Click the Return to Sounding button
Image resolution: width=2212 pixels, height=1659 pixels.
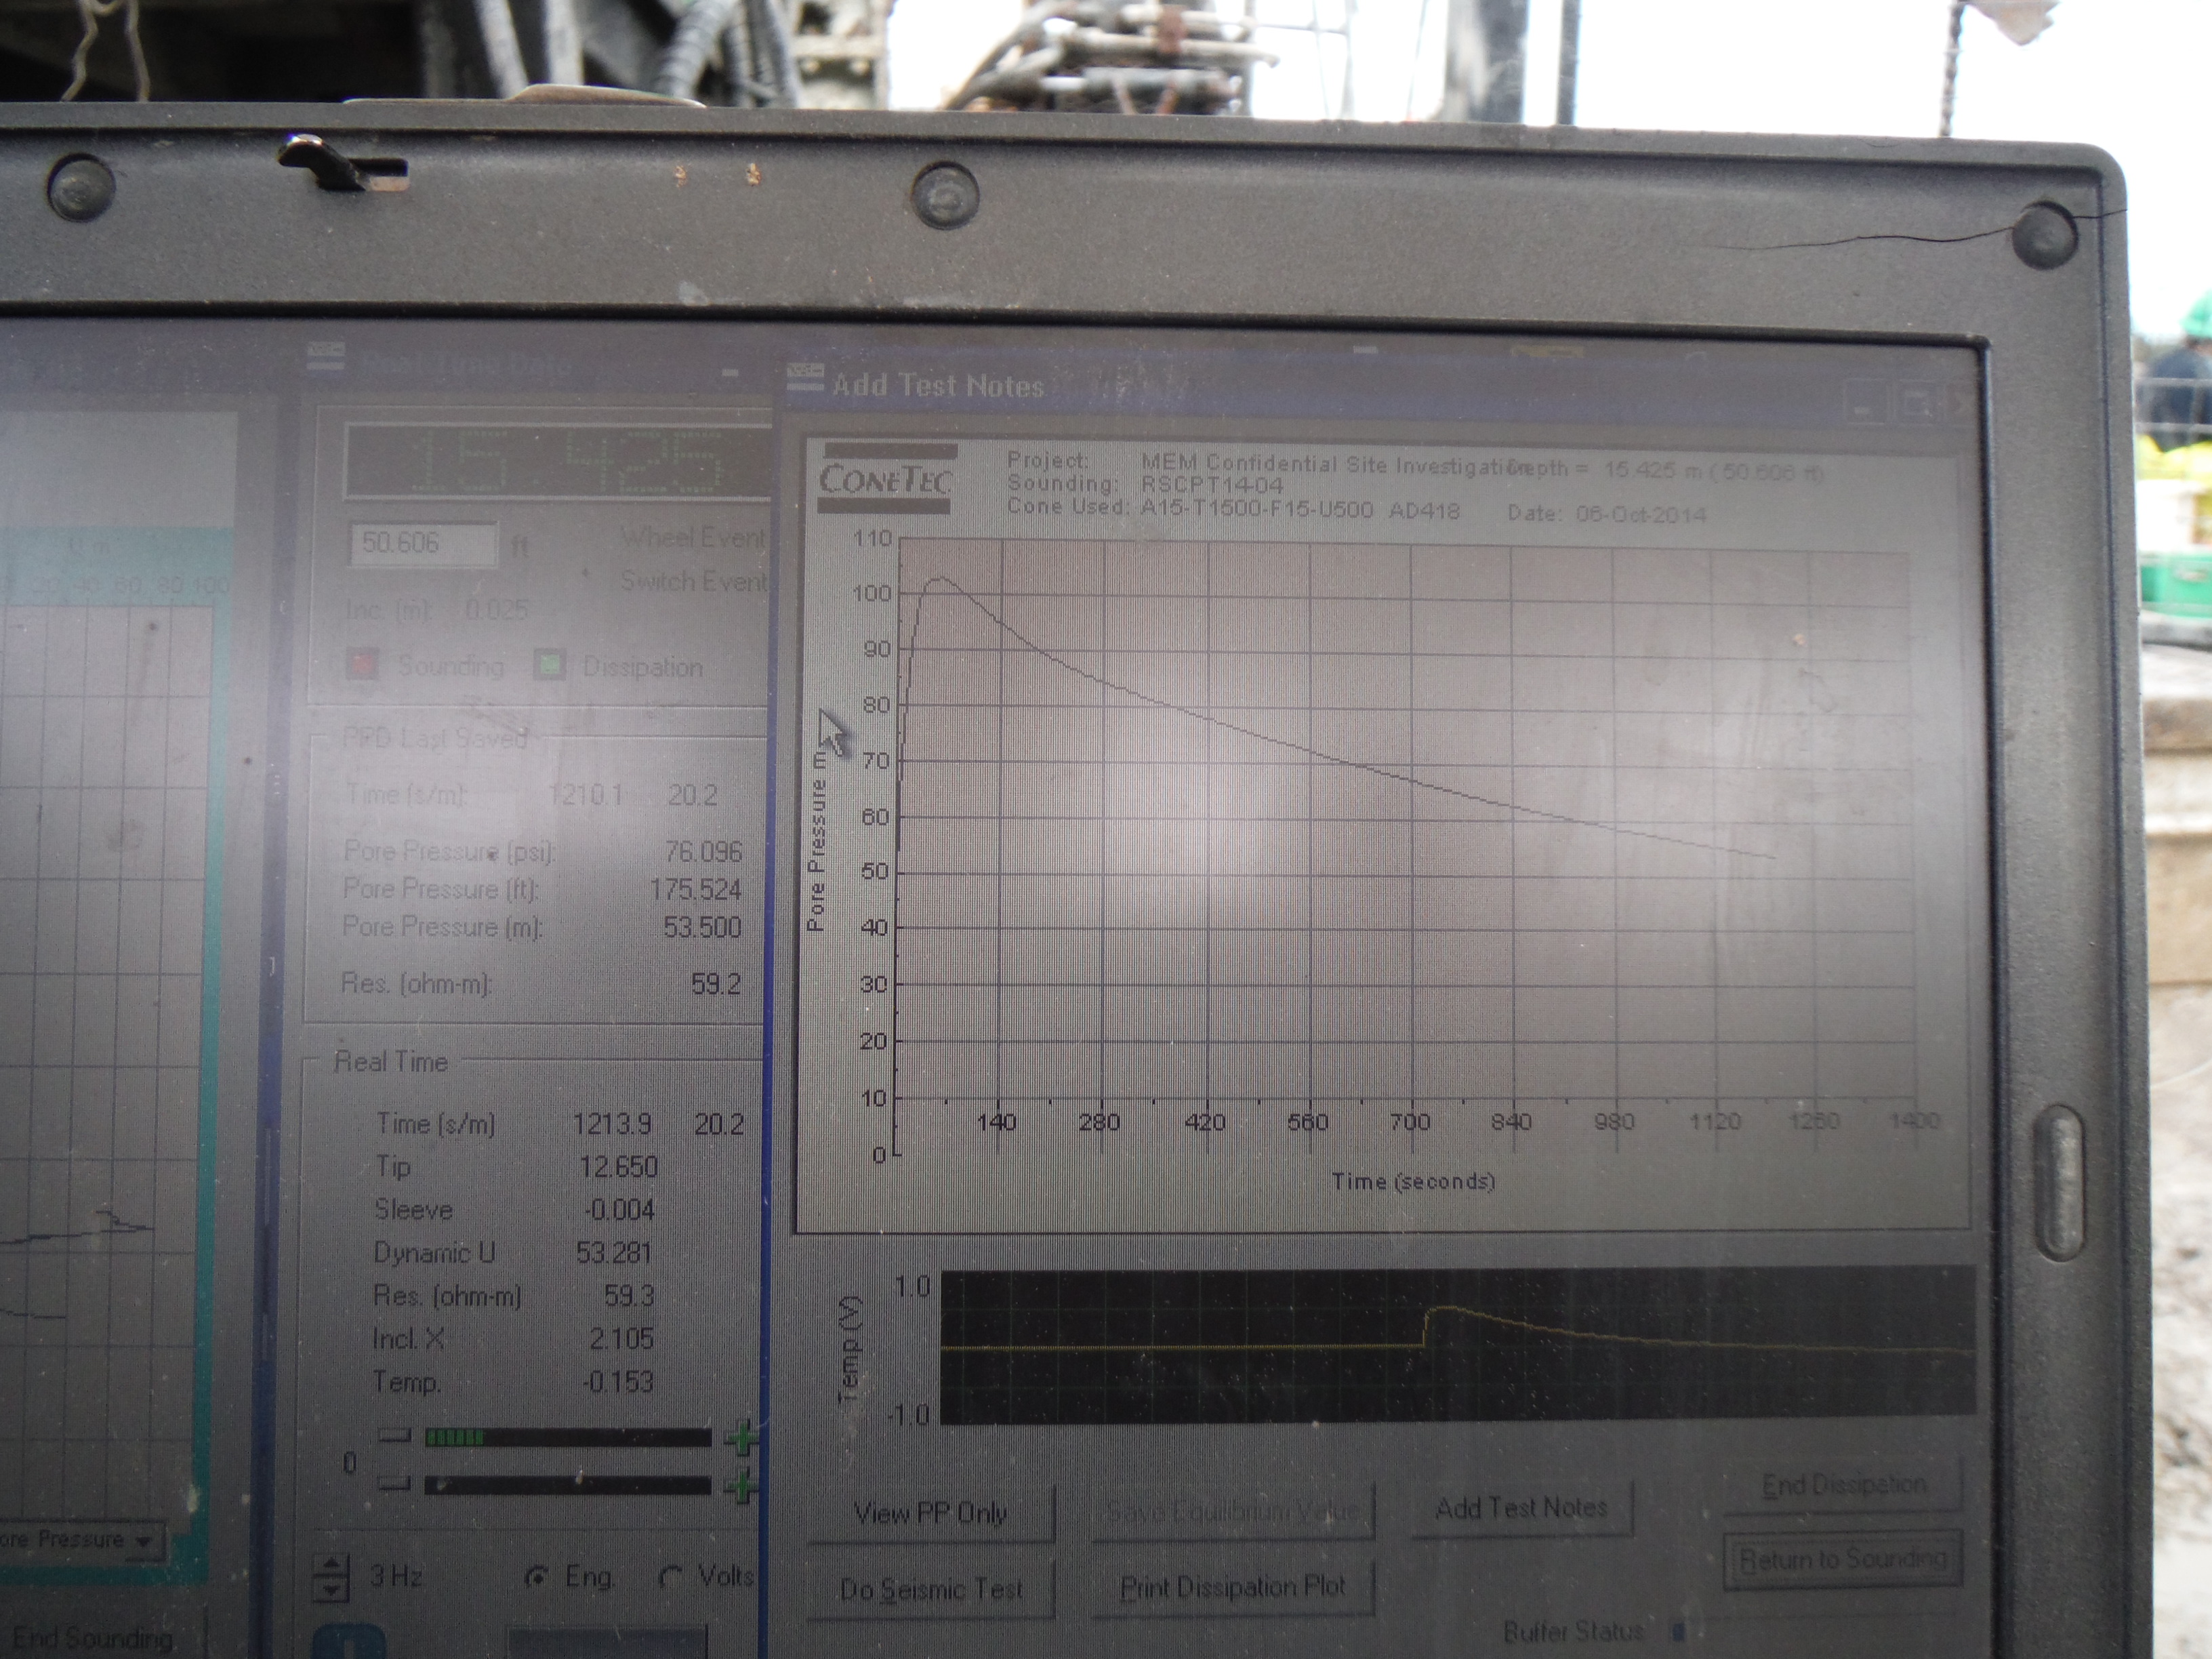(x=1843, y=1559)
